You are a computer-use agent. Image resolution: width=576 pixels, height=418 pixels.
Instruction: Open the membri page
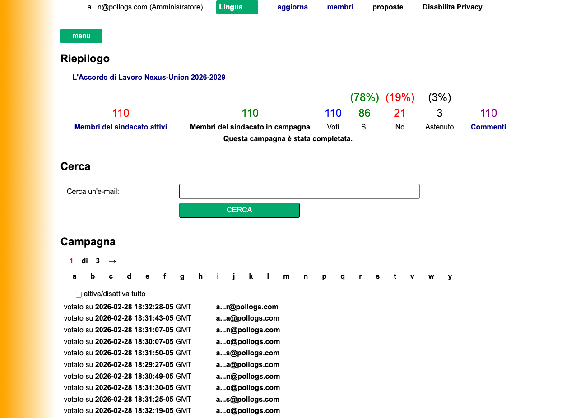tap(340, 7)
